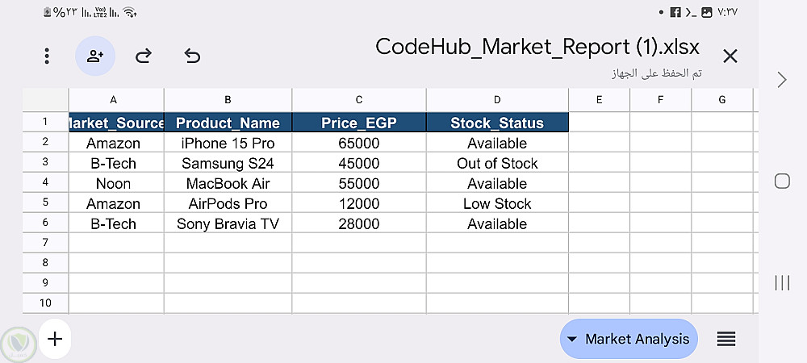Tap the redo arrow icon
The height and width of the screenshot is (363, 807).
click(x=144, y=56)
